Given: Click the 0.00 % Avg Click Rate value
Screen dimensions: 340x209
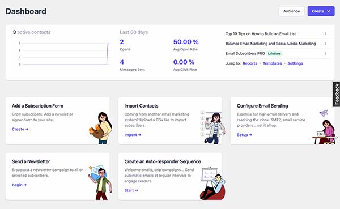Looking at the screenshot, I should (184, 62).
